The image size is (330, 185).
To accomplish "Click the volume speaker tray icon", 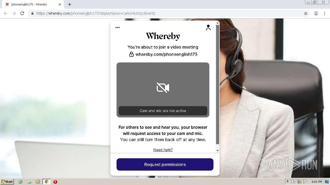I will pyautogui.click(x=293, y=182).
